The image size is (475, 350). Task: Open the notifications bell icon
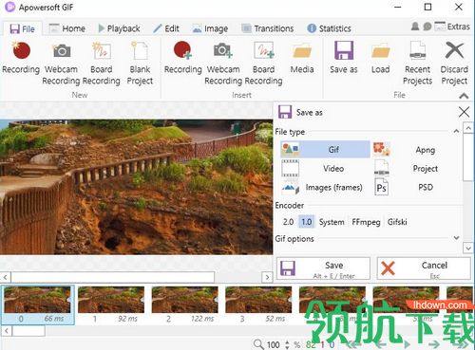[415, 27]
